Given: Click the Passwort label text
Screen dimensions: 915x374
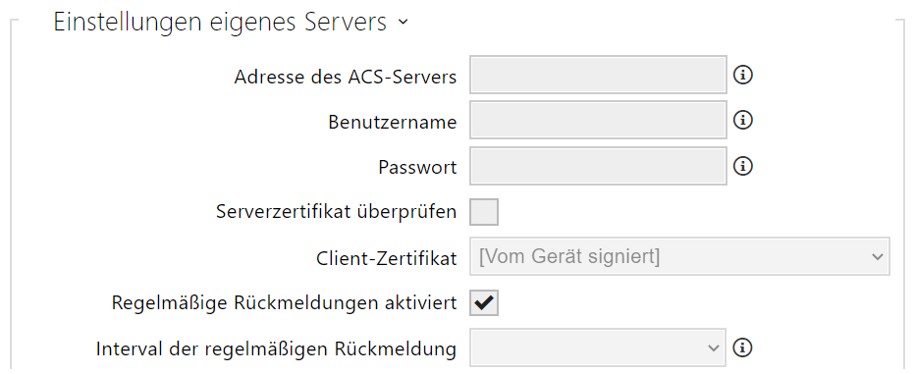Looking at the screenshot, I should coord(417,168).
